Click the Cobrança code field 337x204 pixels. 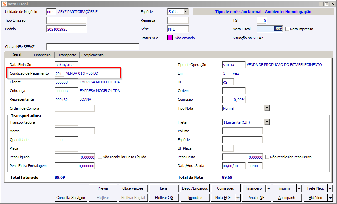click(66, 91)
